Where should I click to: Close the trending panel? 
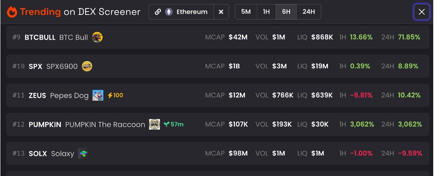tap(421, 12)
